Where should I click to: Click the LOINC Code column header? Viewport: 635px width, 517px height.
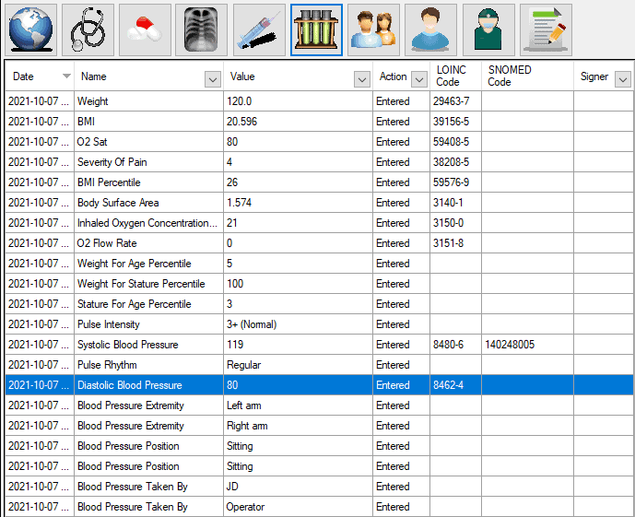coord(455,76)
